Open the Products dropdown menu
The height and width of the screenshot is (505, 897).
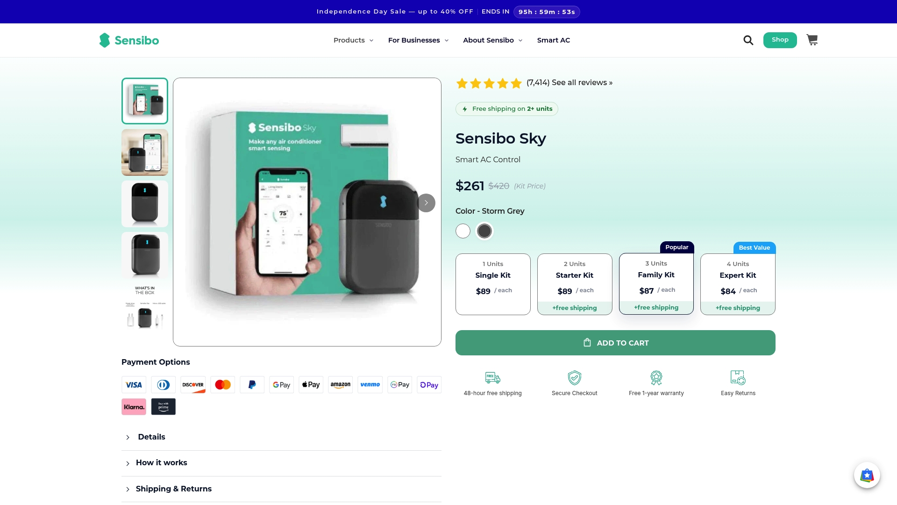point(353,40)
